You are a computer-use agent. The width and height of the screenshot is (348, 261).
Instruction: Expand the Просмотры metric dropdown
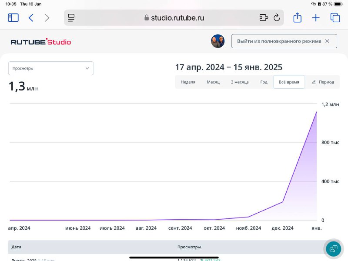[x=51, y=68]
